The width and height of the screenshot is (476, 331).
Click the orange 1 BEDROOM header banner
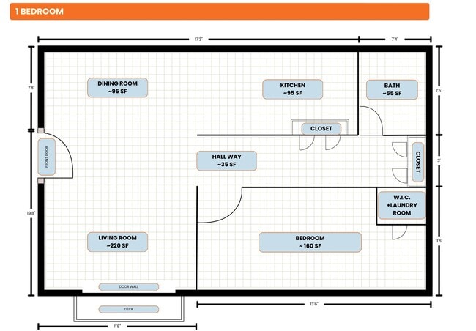220,12
